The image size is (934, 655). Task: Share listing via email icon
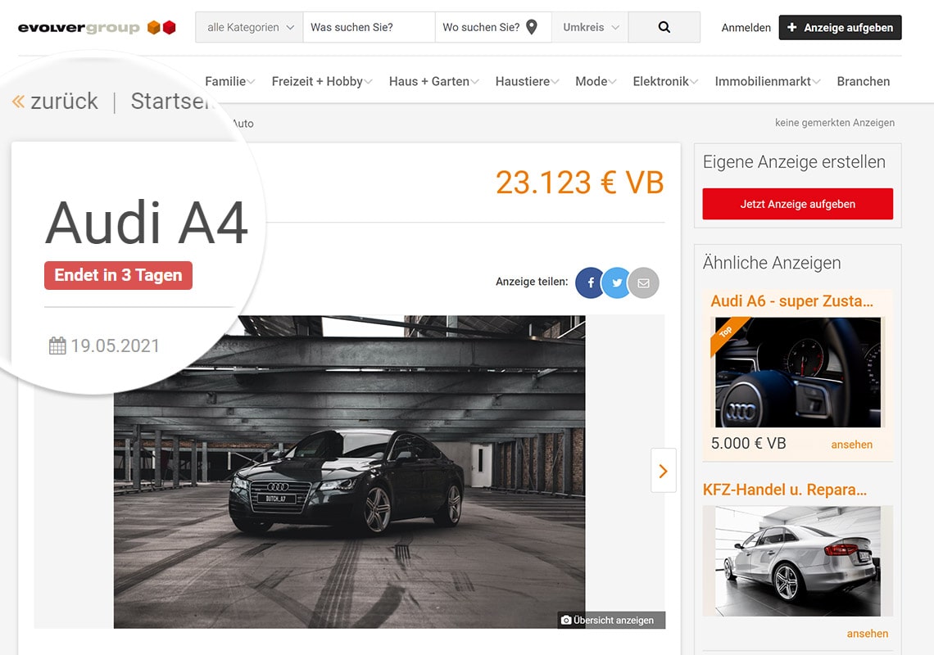[x=643, y=282]
